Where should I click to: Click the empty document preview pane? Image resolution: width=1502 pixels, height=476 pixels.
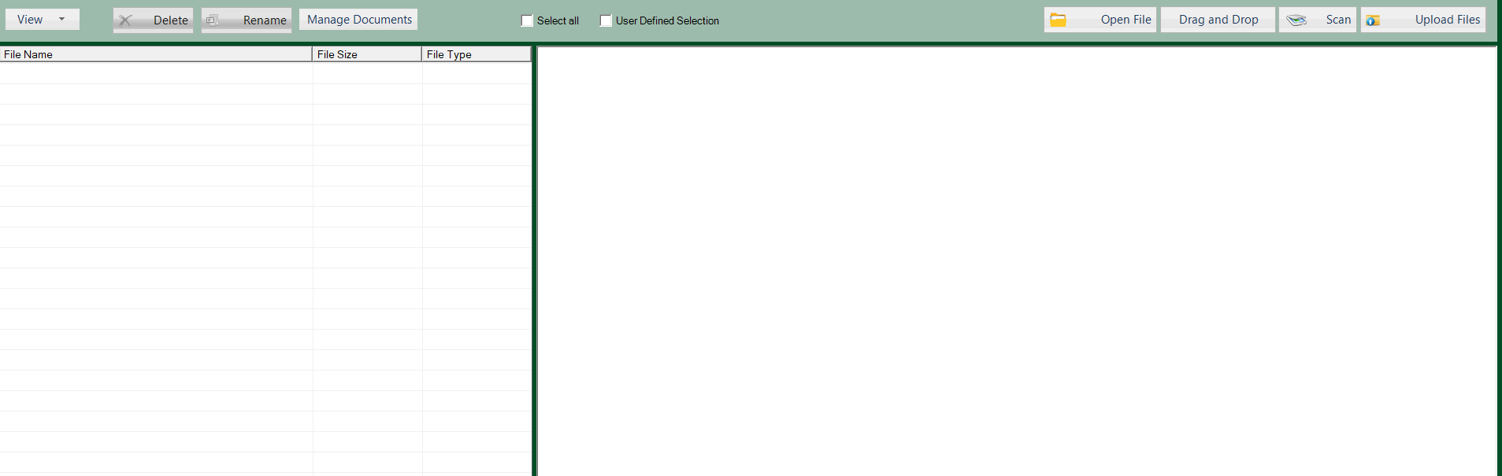point(1016,260)
